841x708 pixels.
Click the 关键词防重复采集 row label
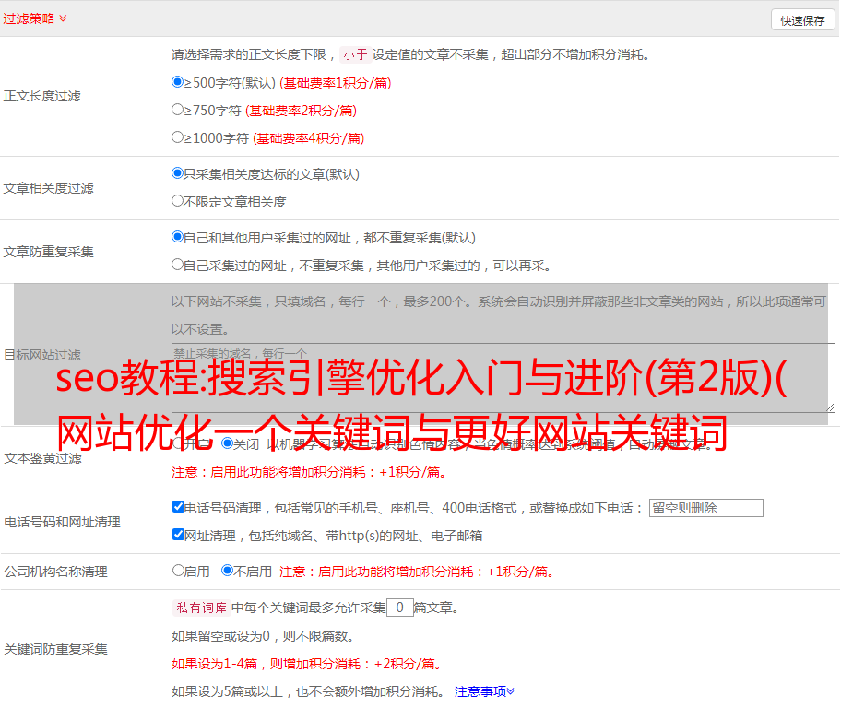[55, 649]
